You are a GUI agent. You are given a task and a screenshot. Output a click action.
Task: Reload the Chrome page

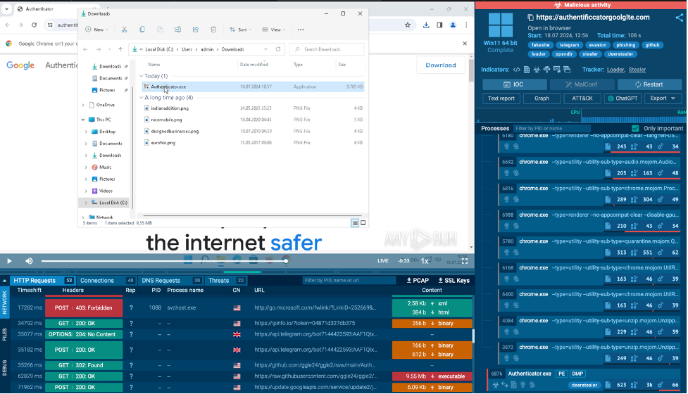pyautogui.click(x=35, y=25)
